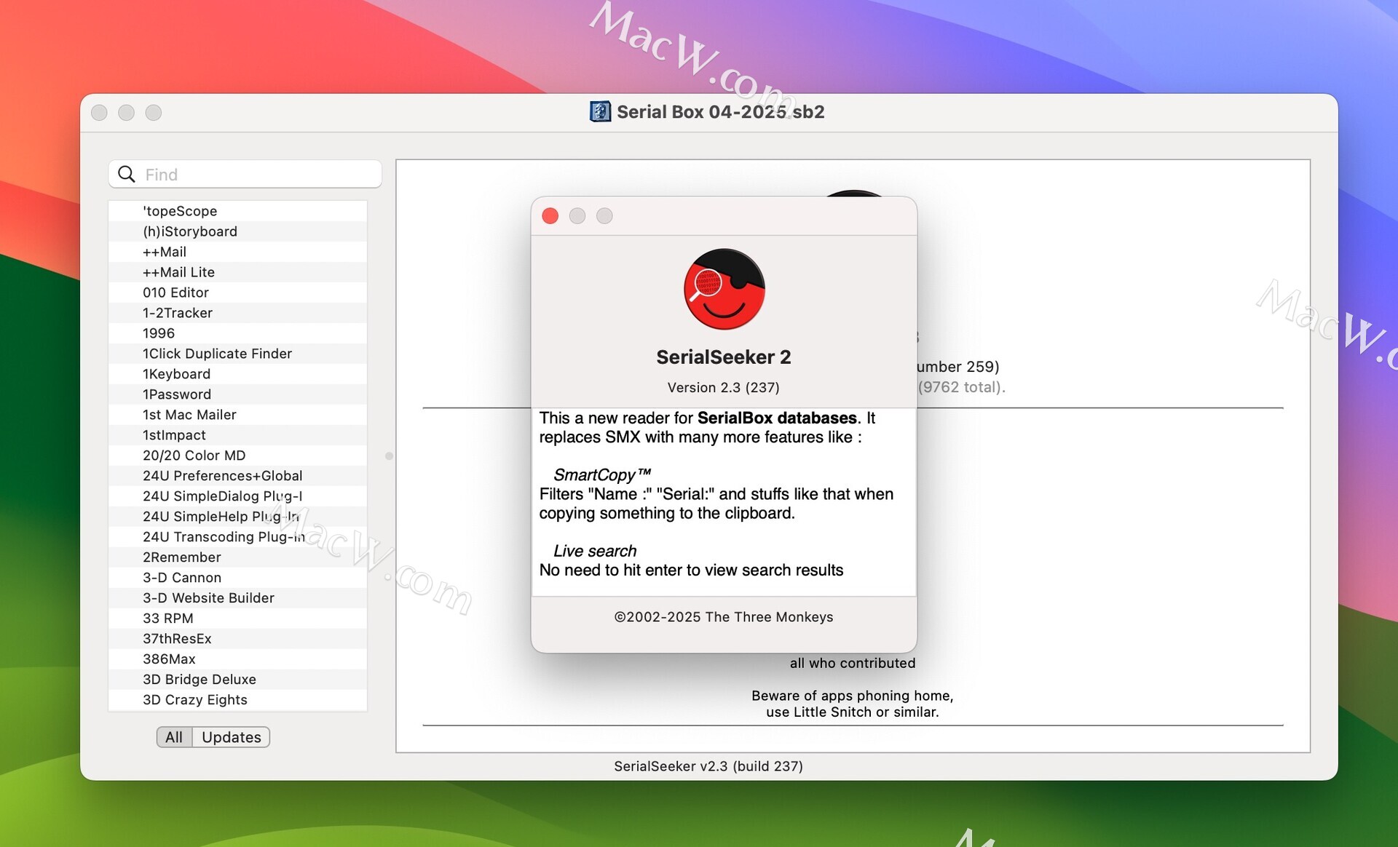
Task: Switch to the All tab
Action: click(x=174, y=737)
